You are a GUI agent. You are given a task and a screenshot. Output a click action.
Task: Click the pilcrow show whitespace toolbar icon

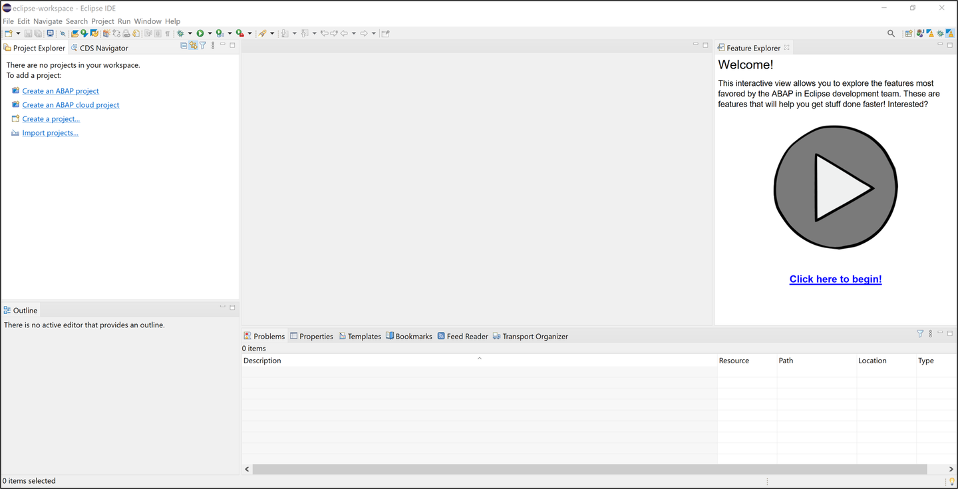pyautogui.click(x=167, y=33)
